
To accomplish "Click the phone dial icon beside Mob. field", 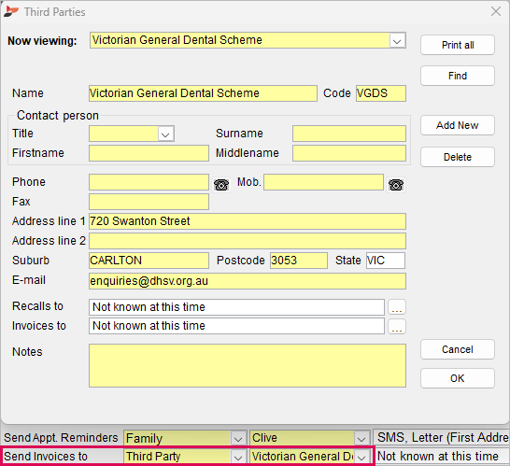I will 396,185.
